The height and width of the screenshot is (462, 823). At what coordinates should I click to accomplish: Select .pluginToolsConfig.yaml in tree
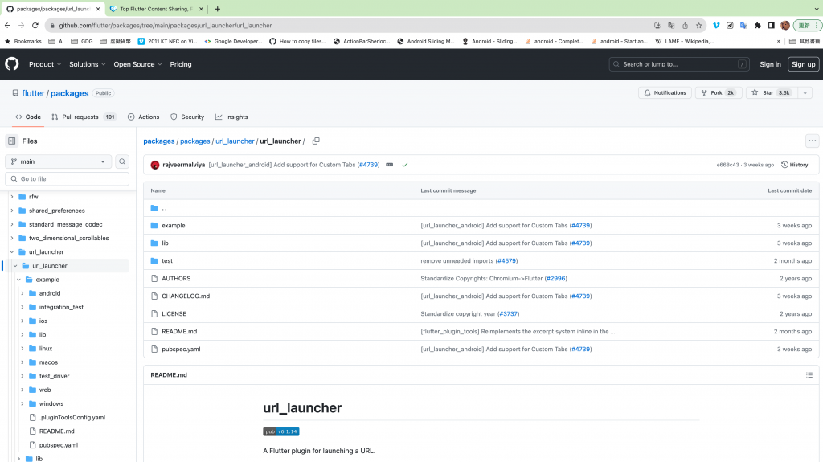[72, 417]
